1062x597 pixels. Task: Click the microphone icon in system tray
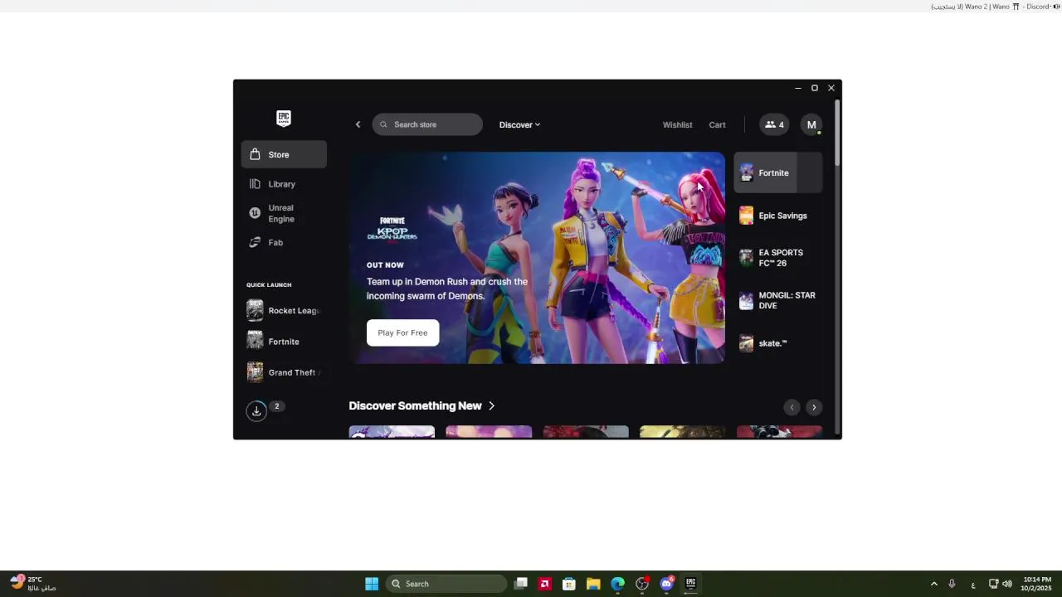pyautogui.click(x=952, y=584)
